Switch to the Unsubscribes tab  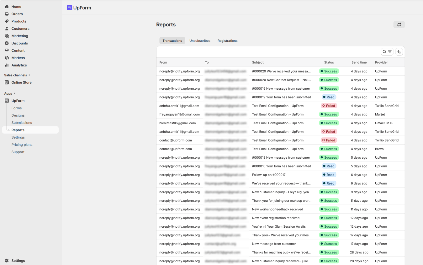[x=200, y=41]
